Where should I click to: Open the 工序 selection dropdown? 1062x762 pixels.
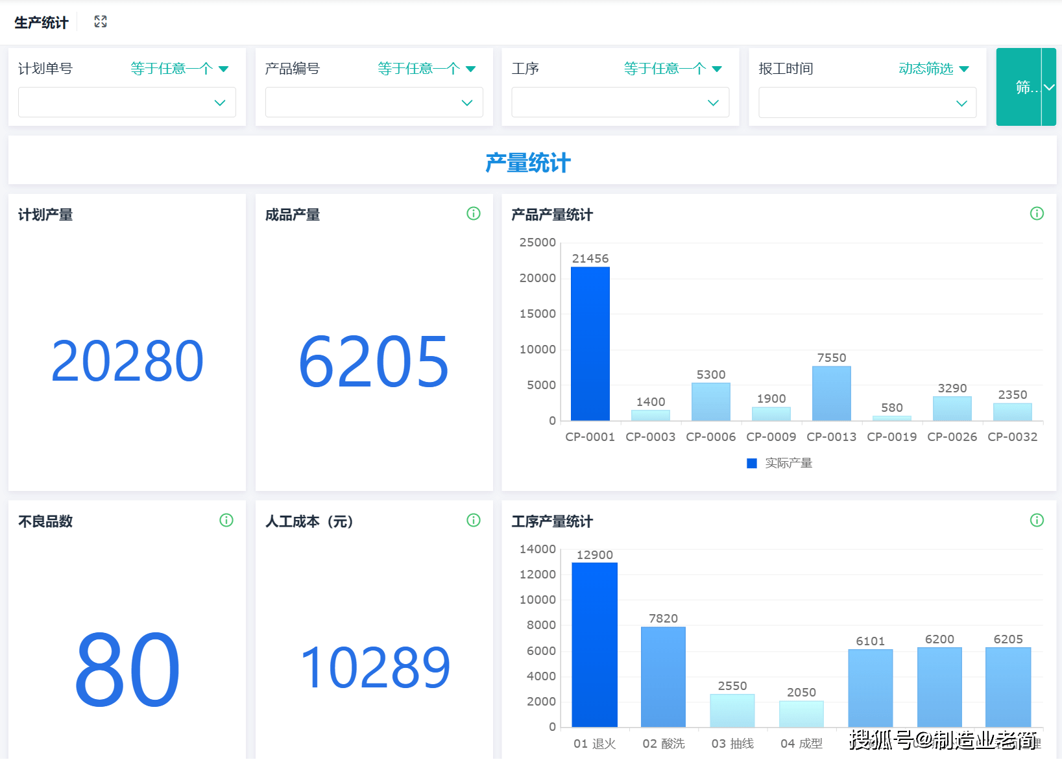tap(620, 102)
